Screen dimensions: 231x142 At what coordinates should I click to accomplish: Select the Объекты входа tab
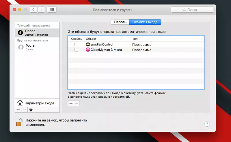(x=145, y=22)
